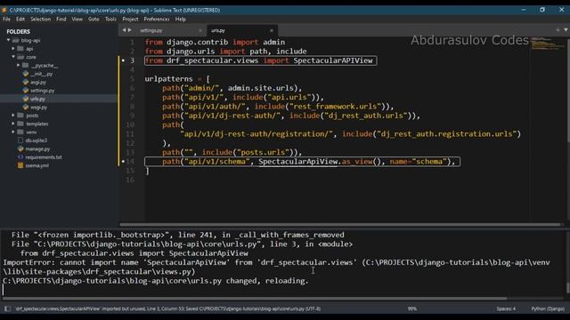
Task: Open the tab list dropdown arrow
Action: pyautogui.click(x=566, y=30)
